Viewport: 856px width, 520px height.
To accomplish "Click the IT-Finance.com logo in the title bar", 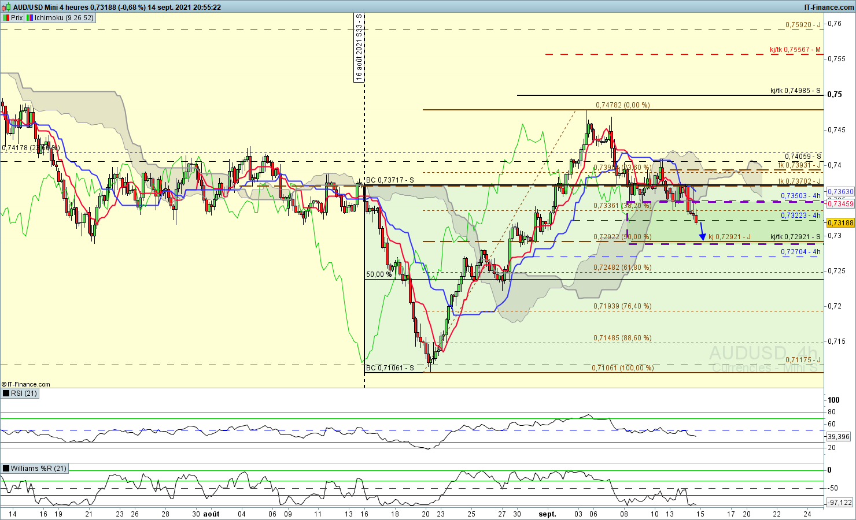I will [829, 8].
